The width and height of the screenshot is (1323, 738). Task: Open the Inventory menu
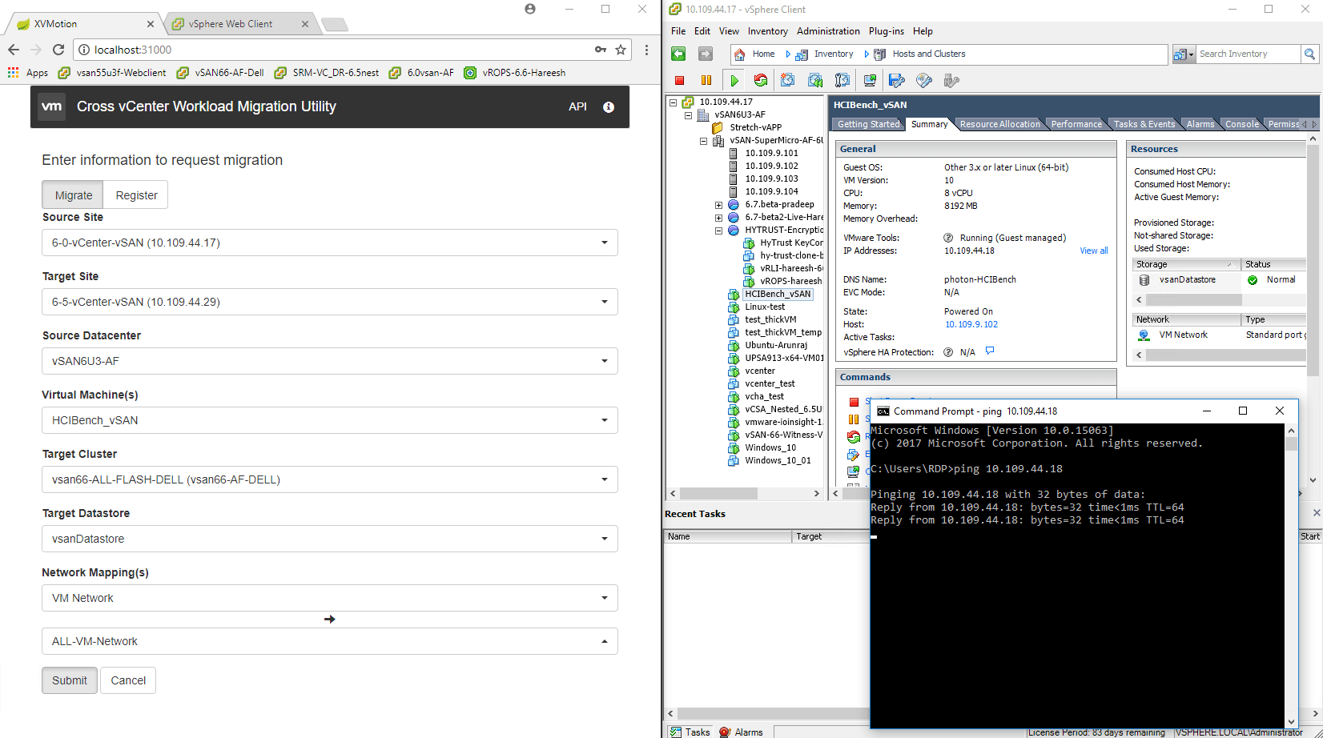[767, 31]
